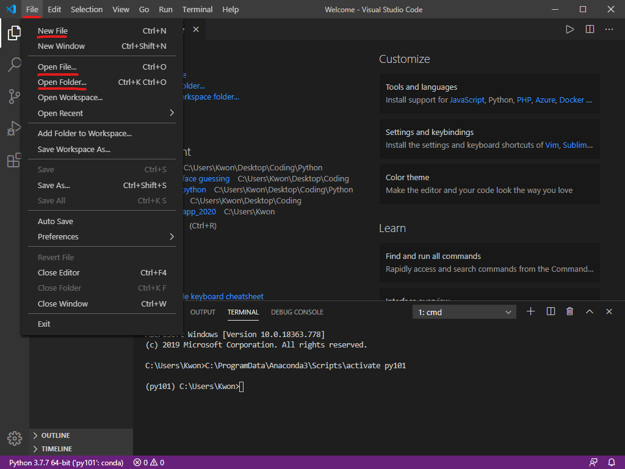Select Close Editor menu entry

pyautogui.click(x=102, y=273)
